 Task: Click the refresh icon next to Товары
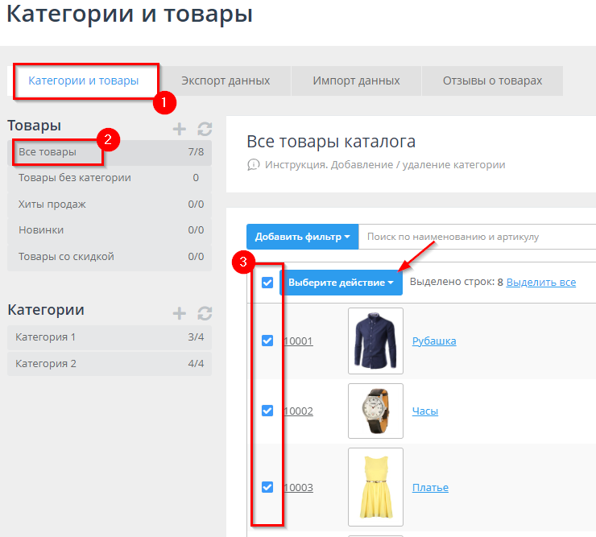click(x=205, y=129)
